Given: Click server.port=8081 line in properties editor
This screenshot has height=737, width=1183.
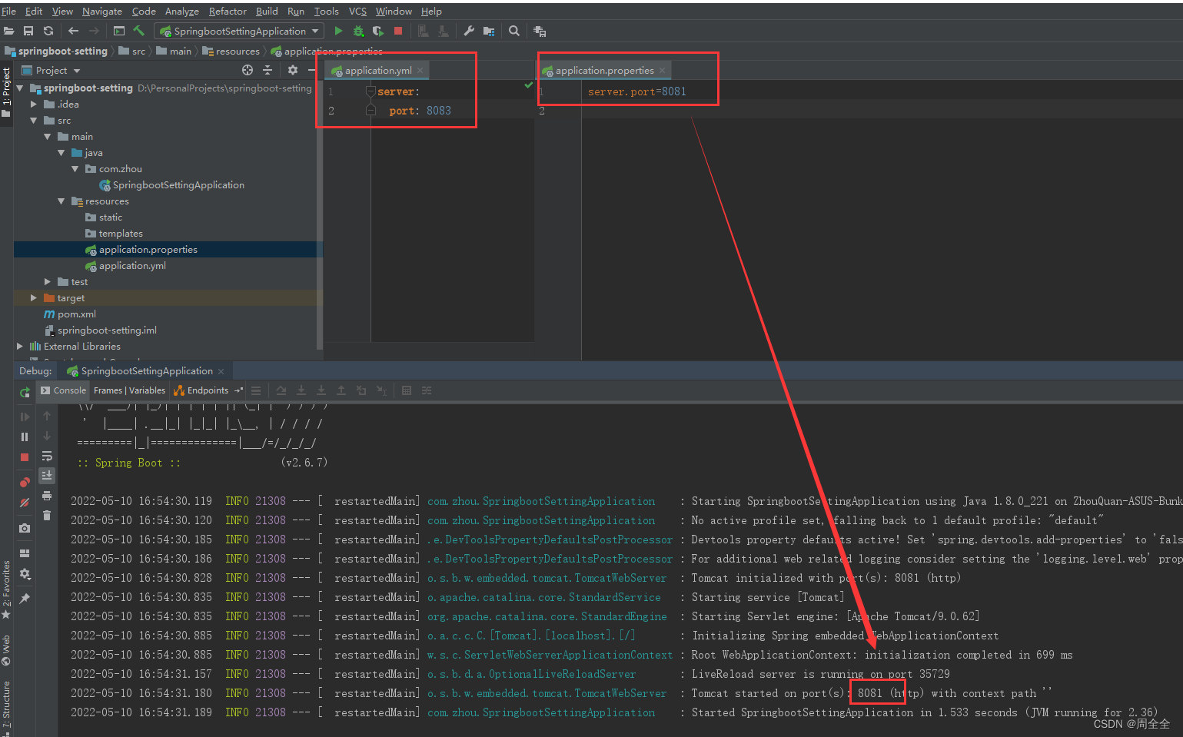Looking at the screenshot, I should click(x=637, y=91).
